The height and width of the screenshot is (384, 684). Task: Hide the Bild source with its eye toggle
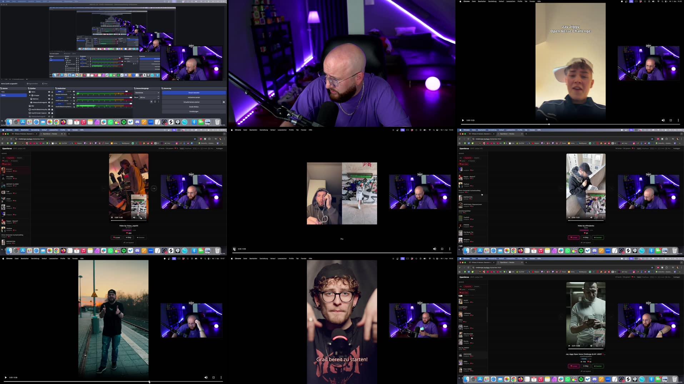[x=49, y=106]
